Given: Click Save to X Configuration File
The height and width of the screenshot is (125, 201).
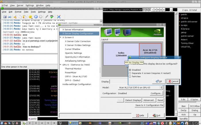Looking at the screenshot, I should [x=149, y=105].
